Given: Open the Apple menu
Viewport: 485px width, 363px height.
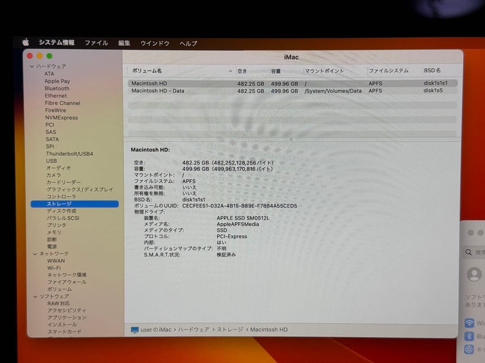Looking at the screenshot, I should pyautogui.click(x=26, y=43).
